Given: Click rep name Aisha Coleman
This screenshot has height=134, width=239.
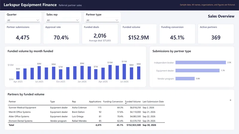Looking at the screenshot, I should 79,107.
